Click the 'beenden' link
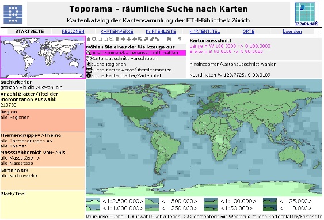This screenshot has height=220, width=324. pyautogui.click(x=292, y=32)
